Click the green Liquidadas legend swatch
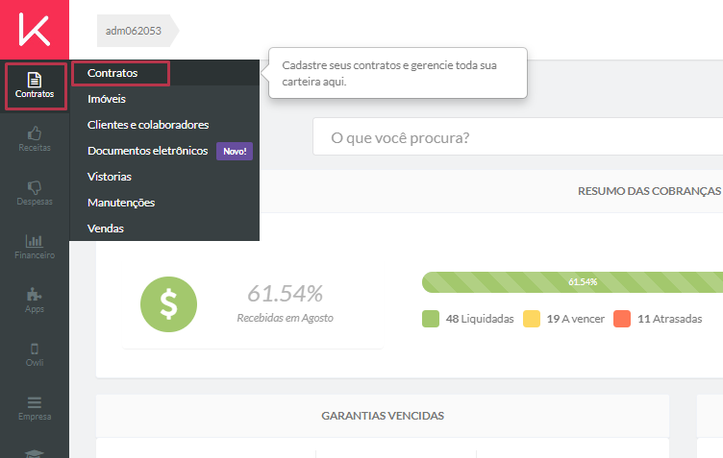This screenshot has width=723, height=458. [431, 319]
